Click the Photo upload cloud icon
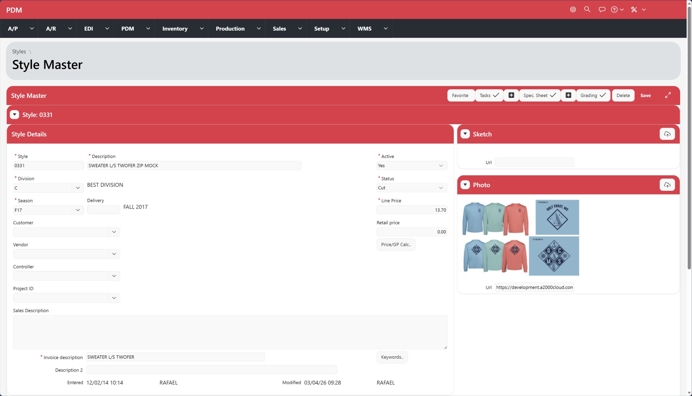The height and width of the screenshot is (396, 692). [667, 185]
